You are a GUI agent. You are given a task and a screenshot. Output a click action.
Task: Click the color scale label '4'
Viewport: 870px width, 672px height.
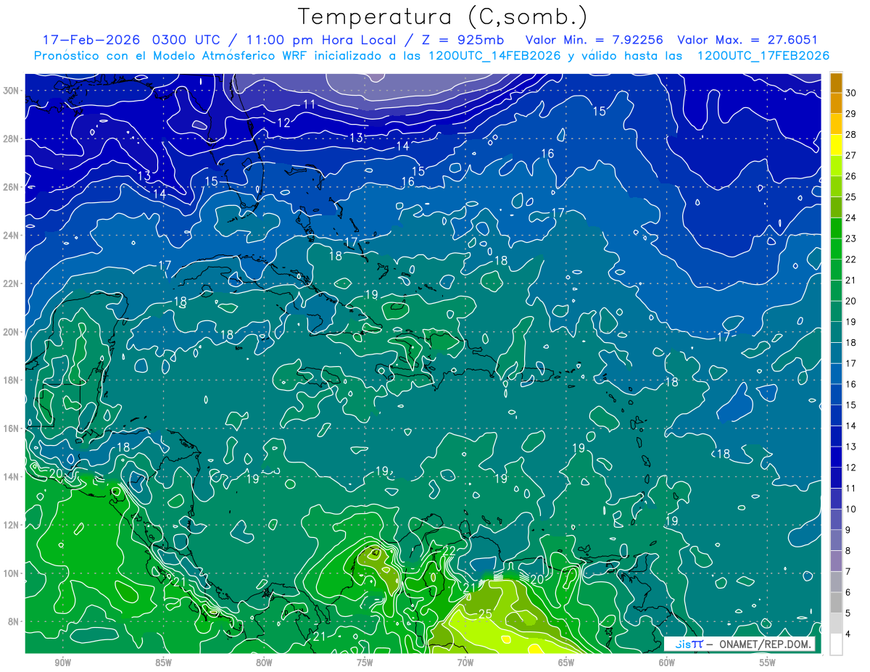(x=848, y=635)
